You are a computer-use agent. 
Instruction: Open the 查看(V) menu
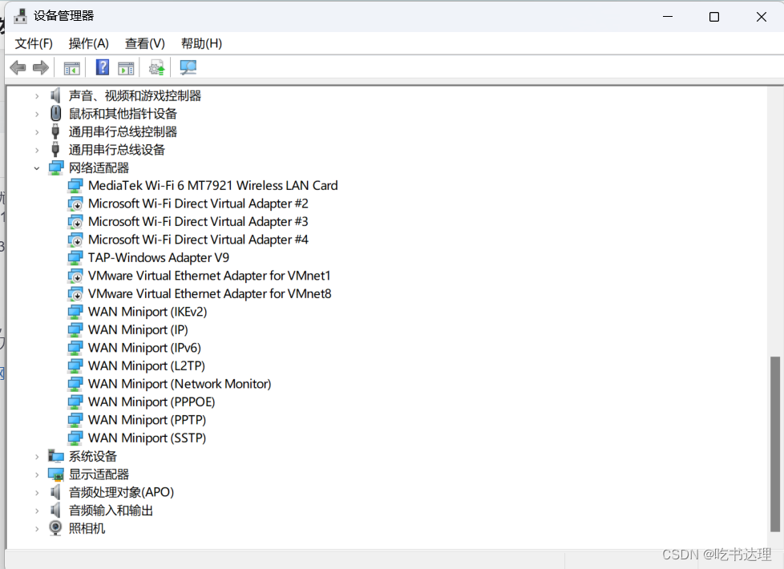(144, 43)
